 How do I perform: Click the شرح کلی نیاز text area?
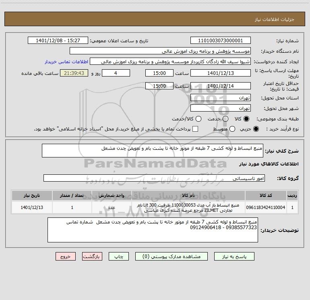[153, 151]
